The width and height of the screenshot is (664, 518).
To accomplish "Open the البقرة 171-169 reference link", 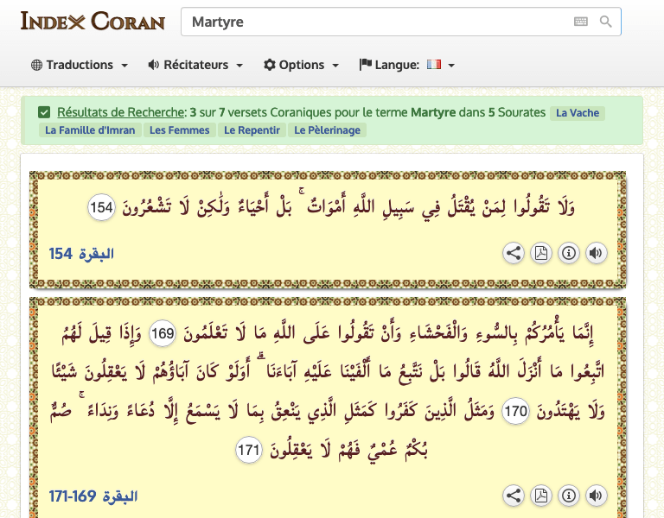I will (x=93, y=496).
